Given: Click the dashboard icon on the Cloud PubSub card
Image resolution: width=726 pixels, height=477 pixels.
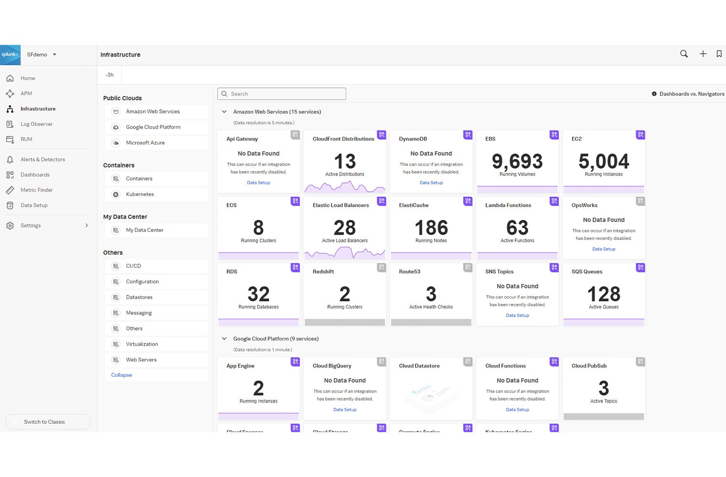Looking at the screenshot, I should (641, 362).
